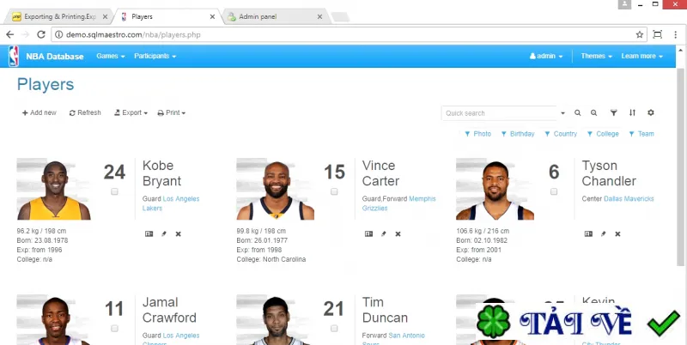Open the Los Angeles Lakers team link

[x=171, y=203]
